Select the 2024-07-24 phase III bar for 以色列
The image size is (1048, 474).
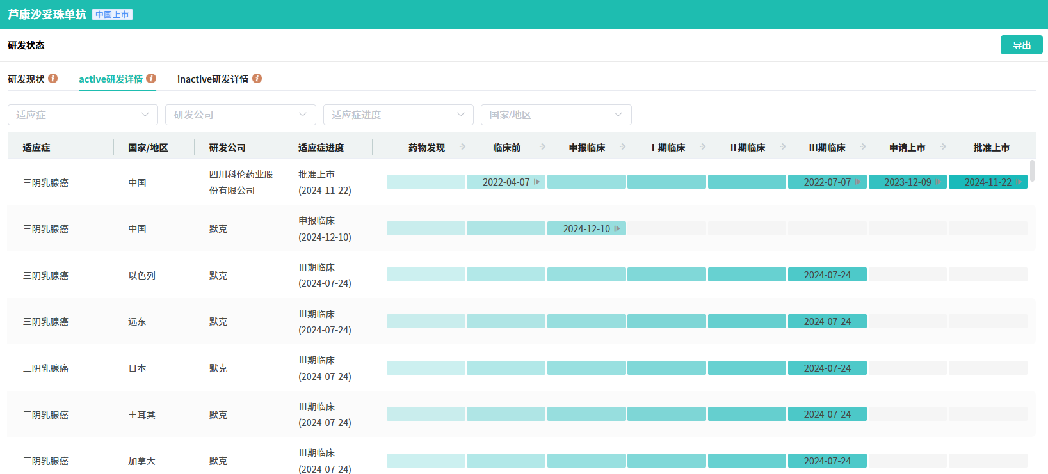coord(827,275)
